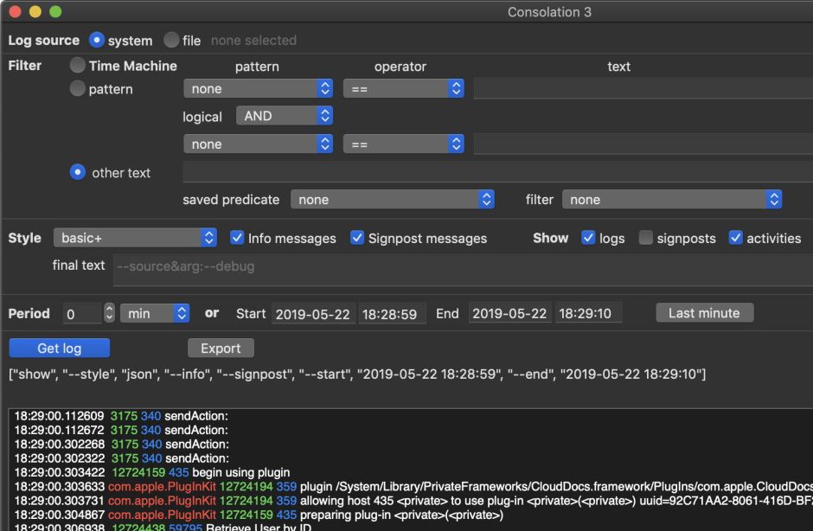Disable the activities Show checkbox

[x=736, y=238]
